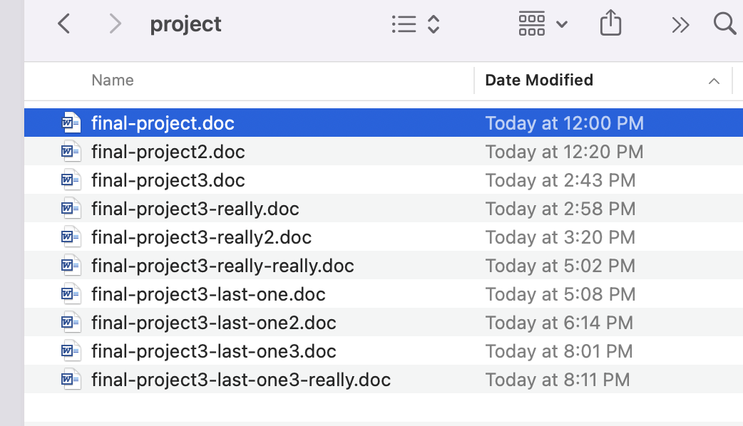Click the Name column header to sort
The width and height of the screenshot is (743, 426).
coord(112,80)
